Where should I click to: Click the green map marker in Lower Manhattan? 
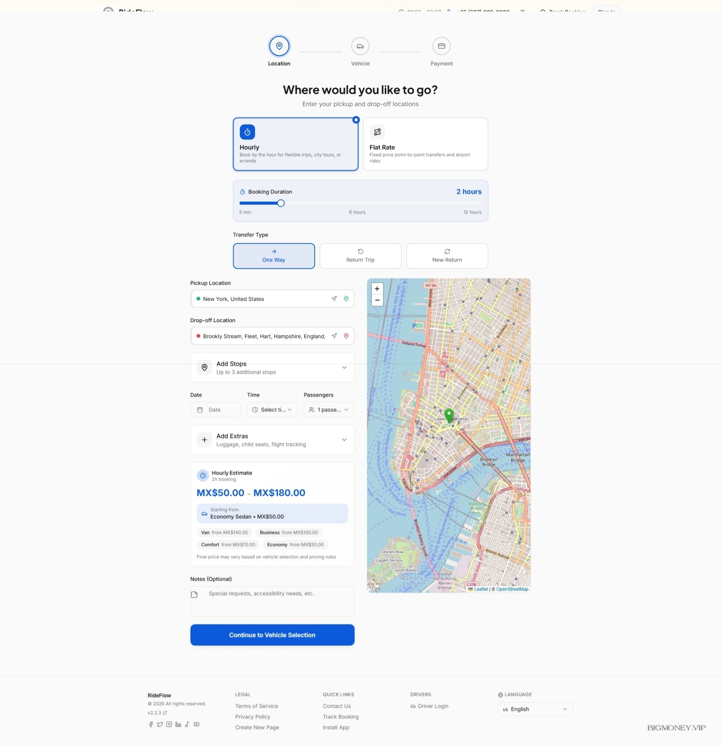(449, 415)
